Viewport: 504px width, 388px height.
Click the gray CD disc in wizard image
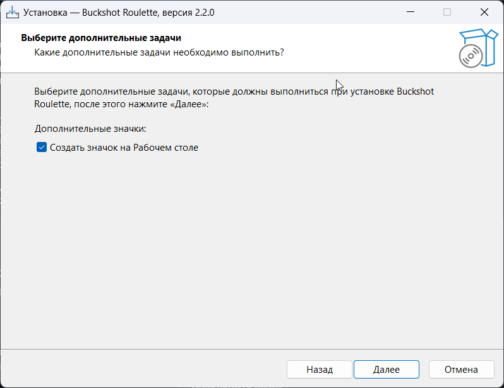coord(471,56)
